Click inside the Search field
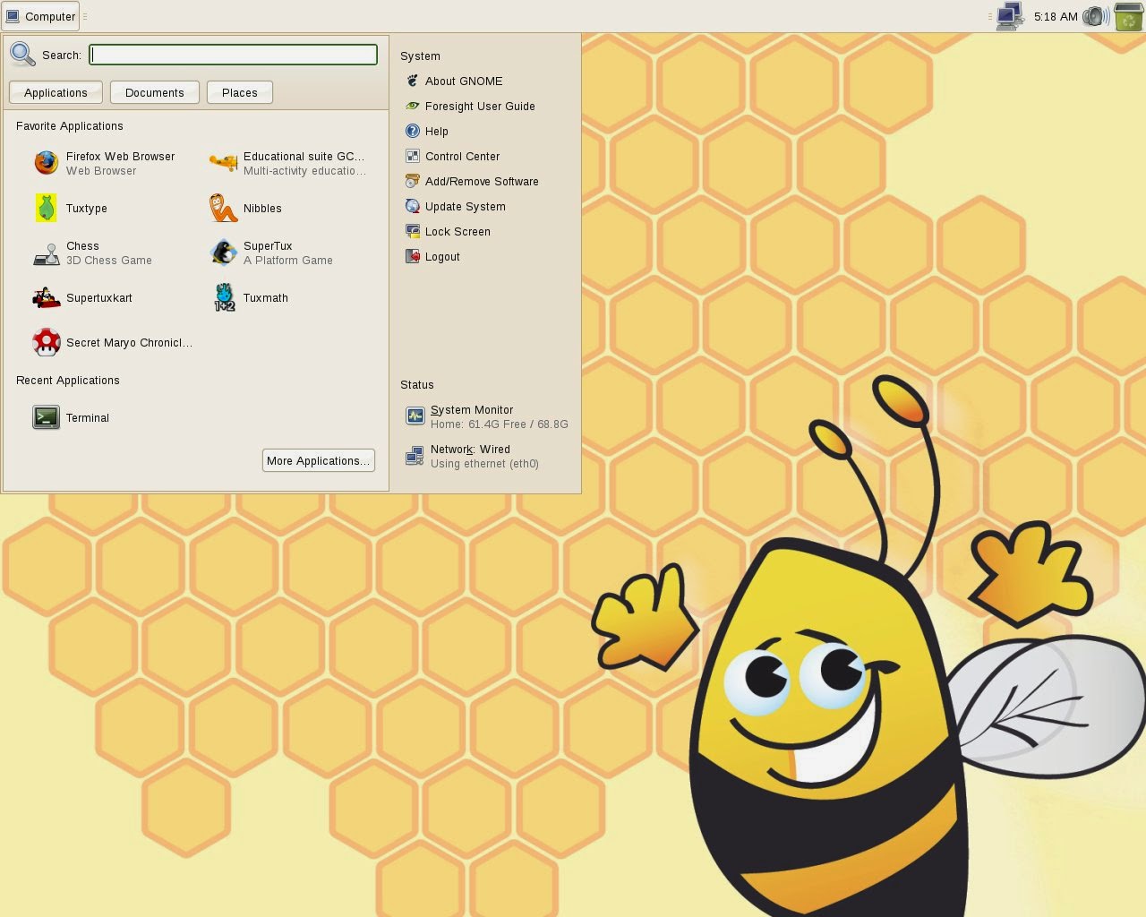1146x917 pixels. 232,55
